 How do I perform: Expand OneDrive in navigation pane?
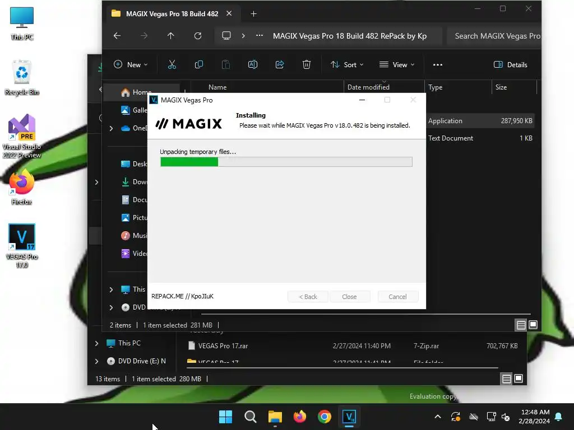coord(112,128)
